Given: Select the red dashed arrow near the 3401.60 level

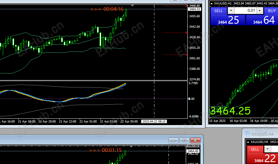Looking at the screenshot, I should click(x=175, y=55).
